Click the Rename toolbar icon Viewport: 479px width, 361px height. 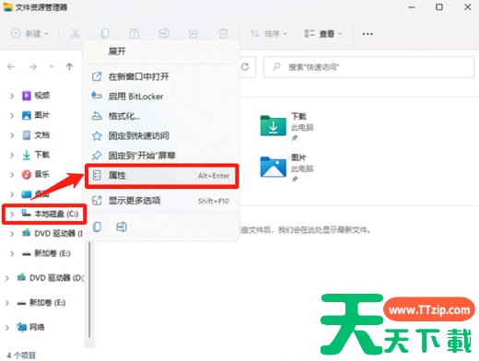(164, 33)
